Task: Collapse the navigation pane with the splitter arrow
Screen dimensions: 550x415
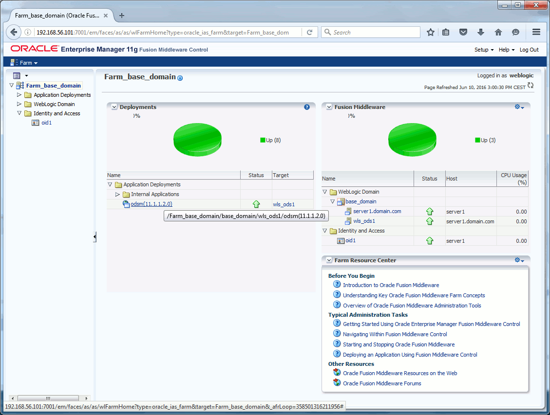Action: [95, 237]
